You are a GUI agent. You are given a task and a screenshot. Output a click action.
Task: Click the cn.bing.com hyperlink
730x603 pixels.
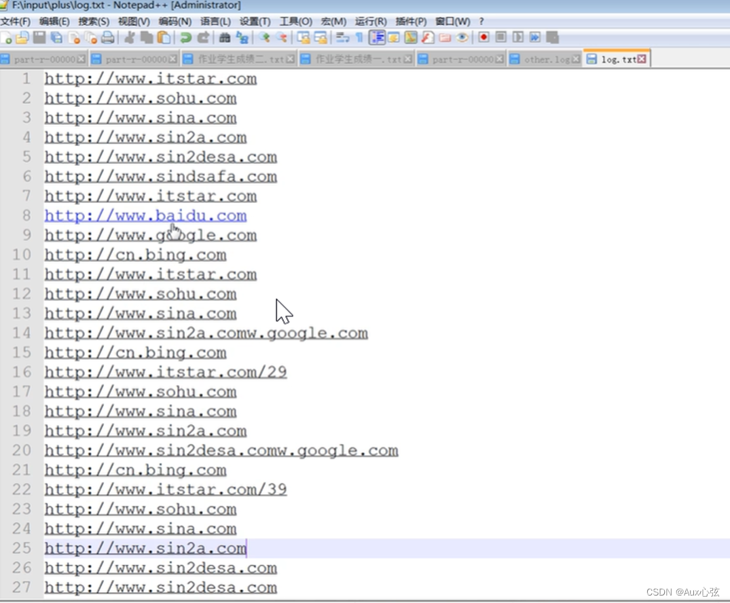tap(134, 255)
